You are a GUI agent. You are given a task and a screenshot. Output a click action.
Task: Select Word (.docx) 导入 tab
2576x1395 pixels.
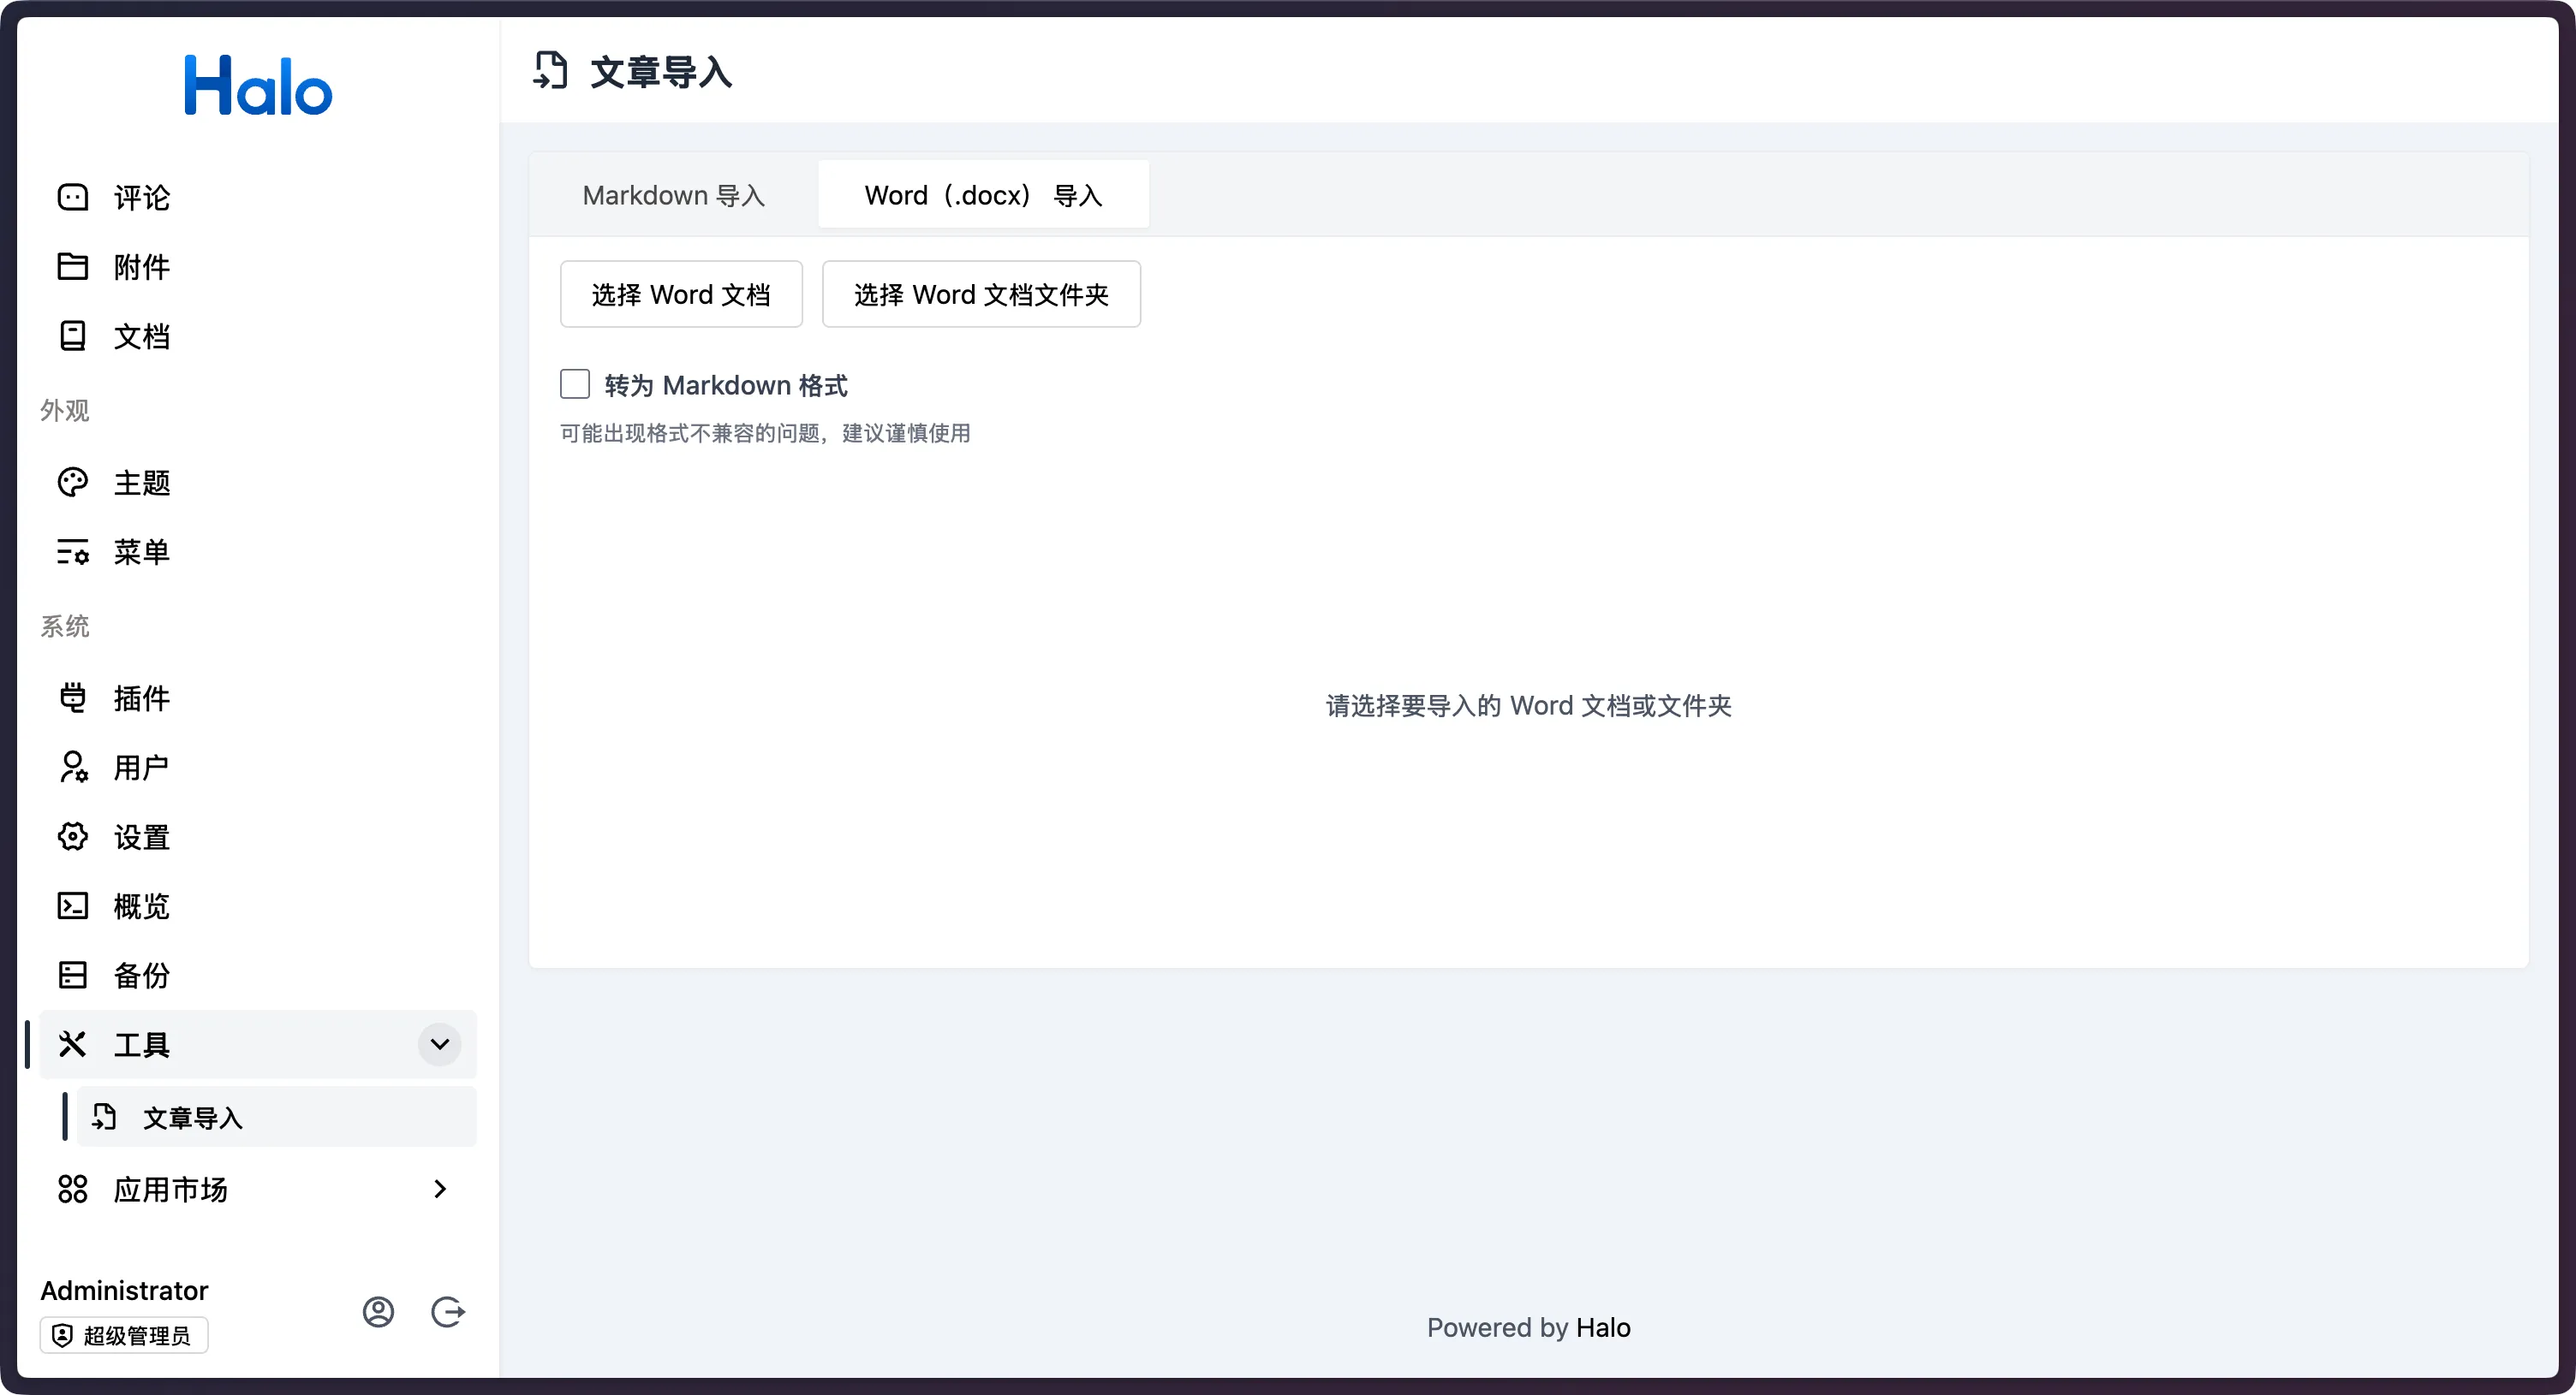(x=983, y=195)
